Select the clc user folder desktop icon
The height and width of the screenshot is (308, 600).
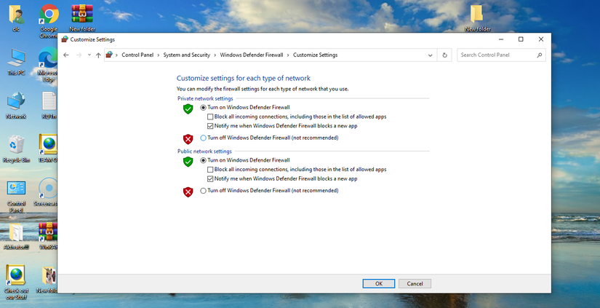[x=16, y=17]
